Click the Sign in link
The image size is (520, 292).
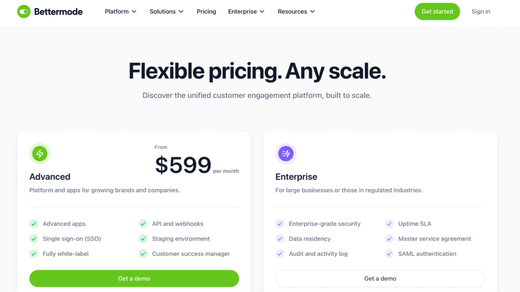pyautogui.click(x=481, y=12)
